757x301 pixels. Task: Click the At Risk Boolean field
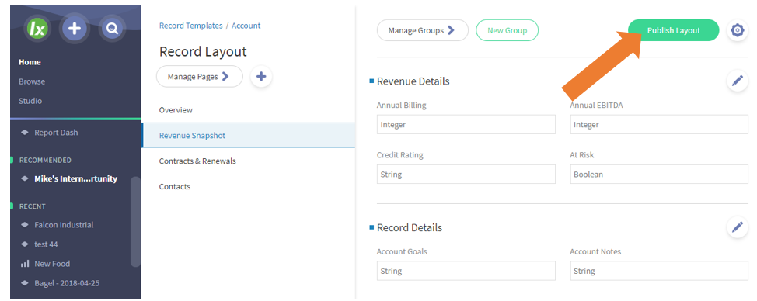click(x=659, y=175)
